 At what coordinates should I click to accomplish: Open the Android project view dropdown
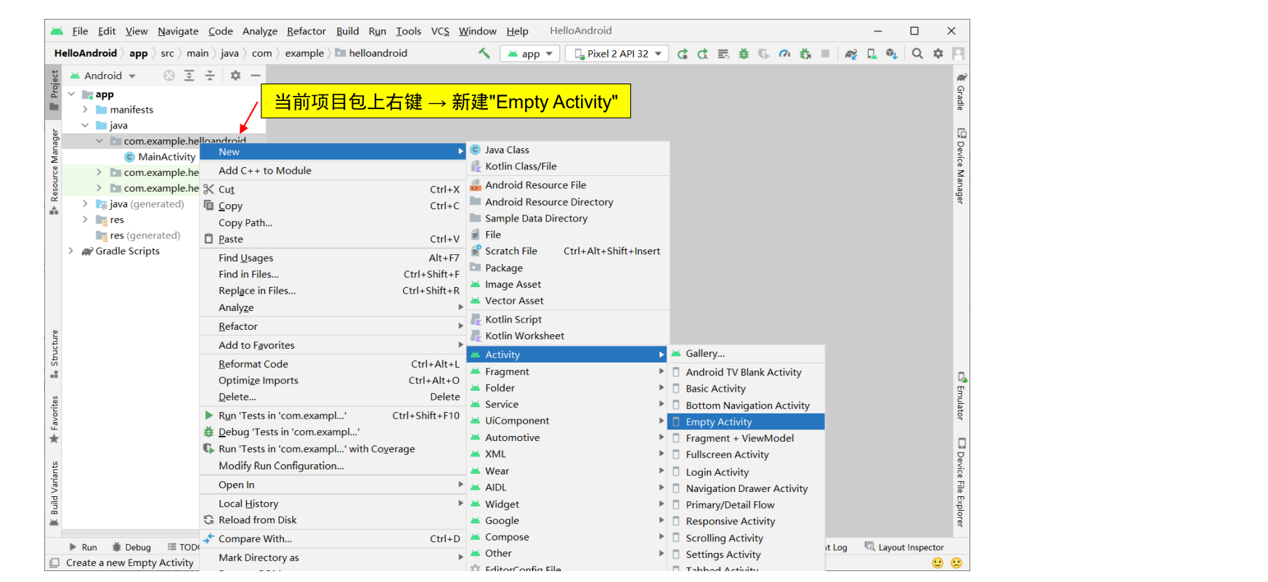pyautogui.click(x=103, y=76)
